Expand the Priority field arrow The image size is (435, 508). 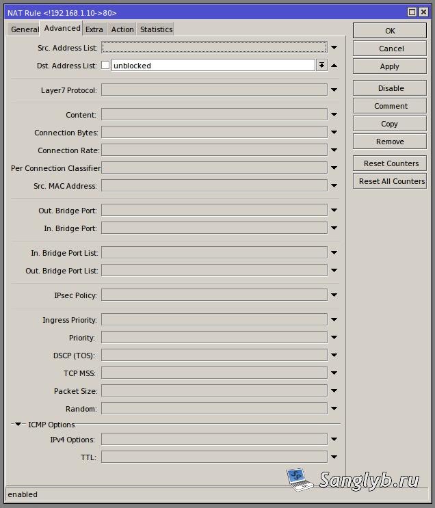(x=334, y=338)
